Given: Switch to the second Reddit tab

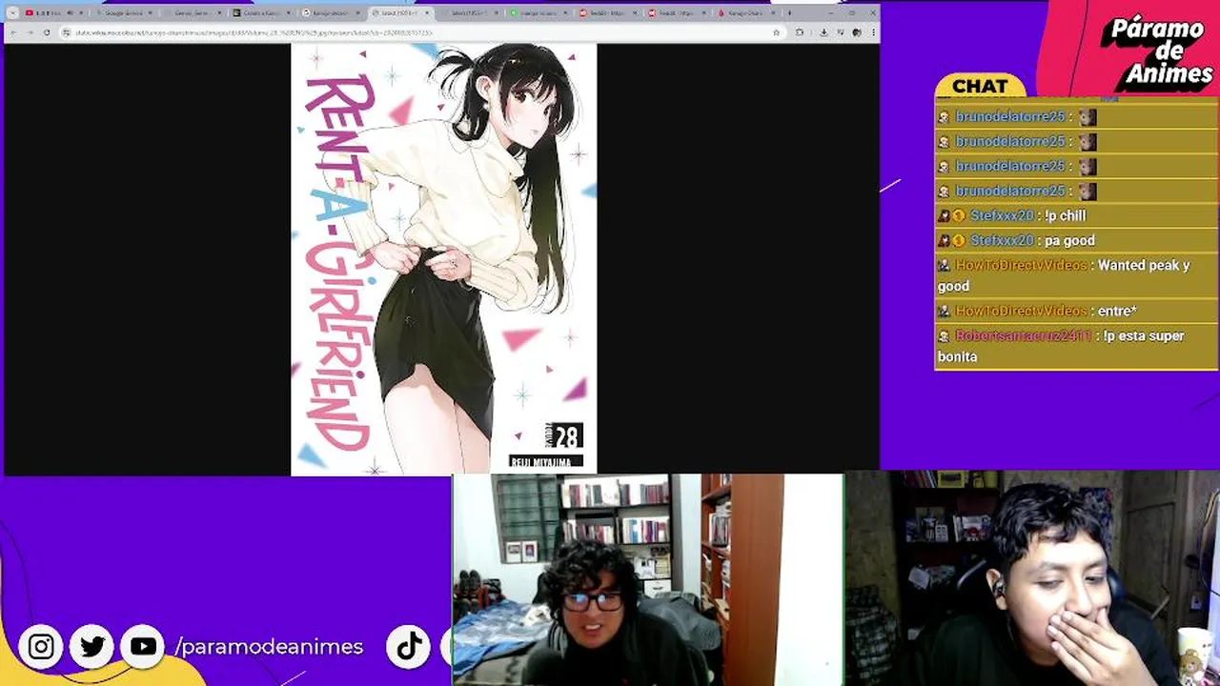Looking at the screenshot, I should click(x=677, y=13).
